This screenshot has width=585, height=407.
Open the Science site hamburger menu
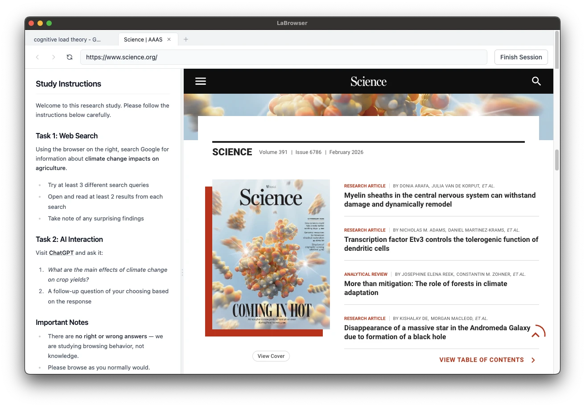coord(200,81)
